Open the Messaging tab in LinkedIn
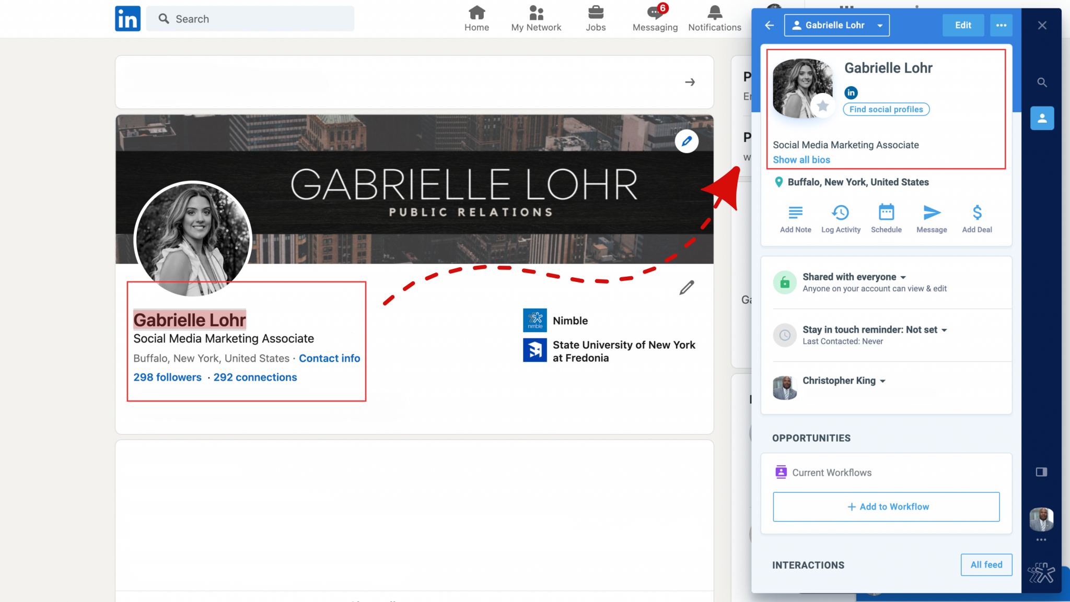This screenshot has width=1070, height=602. pos(655,19)
